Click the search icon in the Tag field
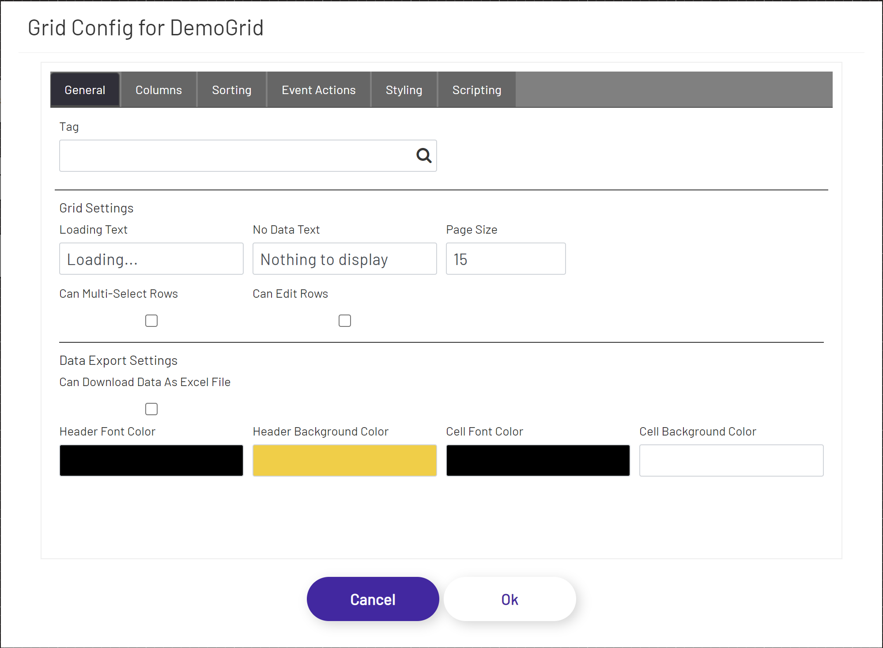 (423, 155)
